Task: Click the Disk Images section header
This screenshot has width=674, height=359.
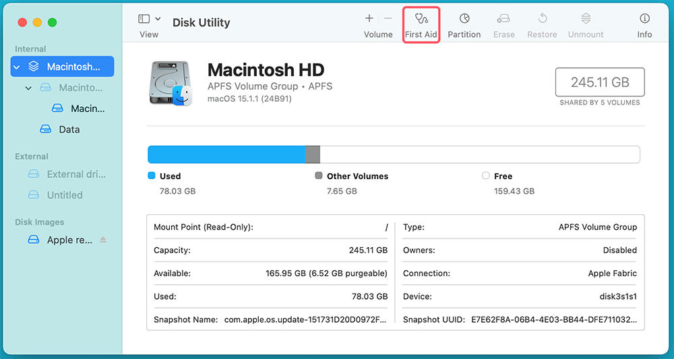Action: pos(40,222)
